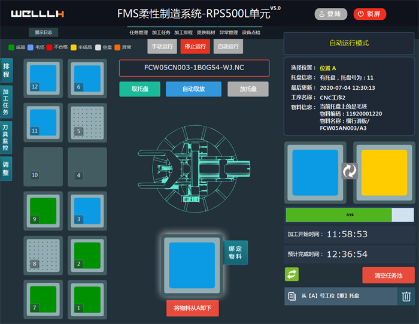Viewport: 419px width, 324px height.
Task: Lock the screen with 锁屏 button
Action: (x=370, y=14)
